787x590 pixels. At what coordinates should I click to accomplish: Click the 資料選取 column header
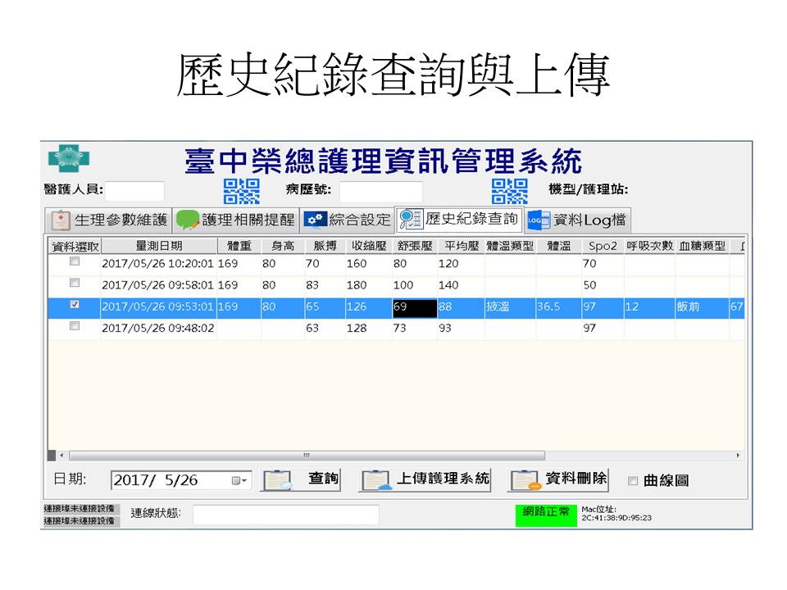pos(75,247)
